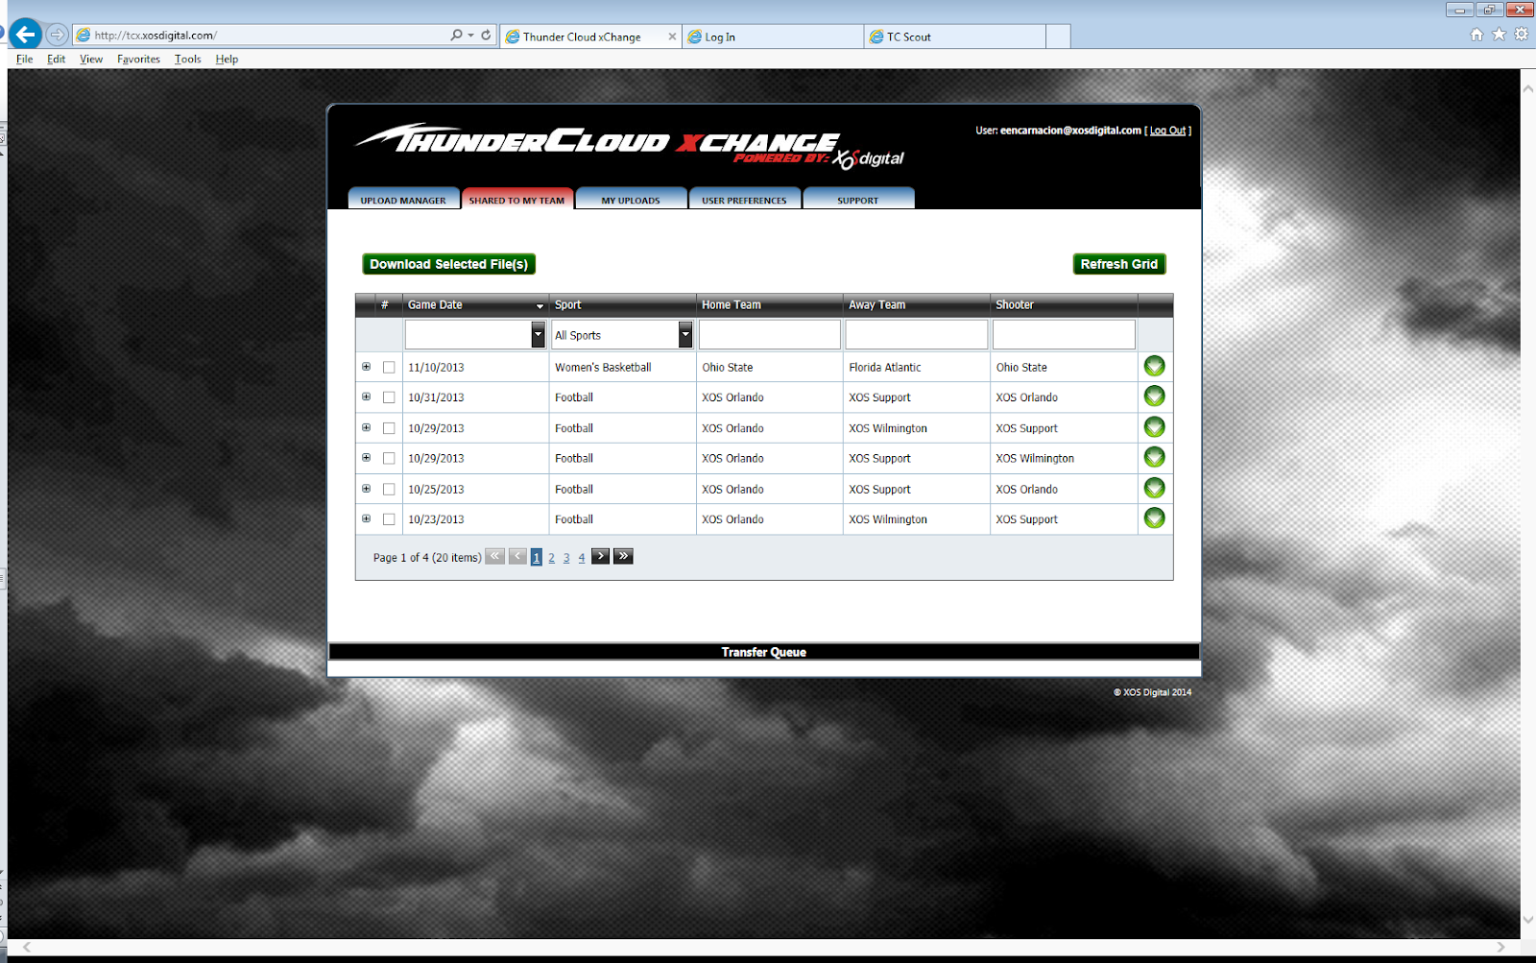1536x963 pixels.
Task: Switch to the Shared To My Team tab
Action: coord(516,199)
